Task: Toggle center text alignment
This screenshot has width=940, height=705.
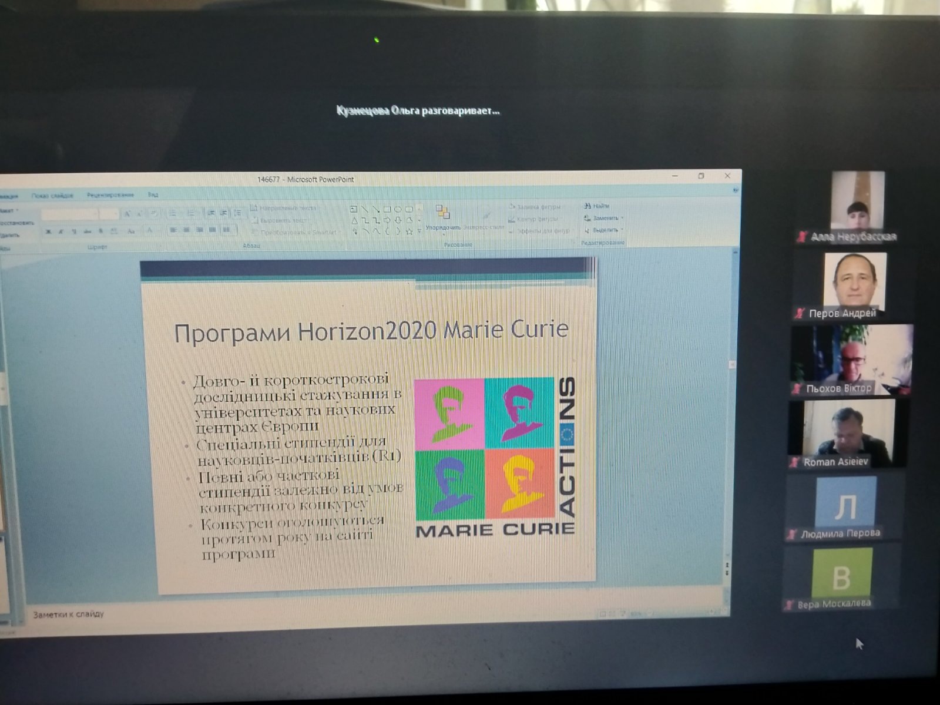Action: tap(186, 230)
